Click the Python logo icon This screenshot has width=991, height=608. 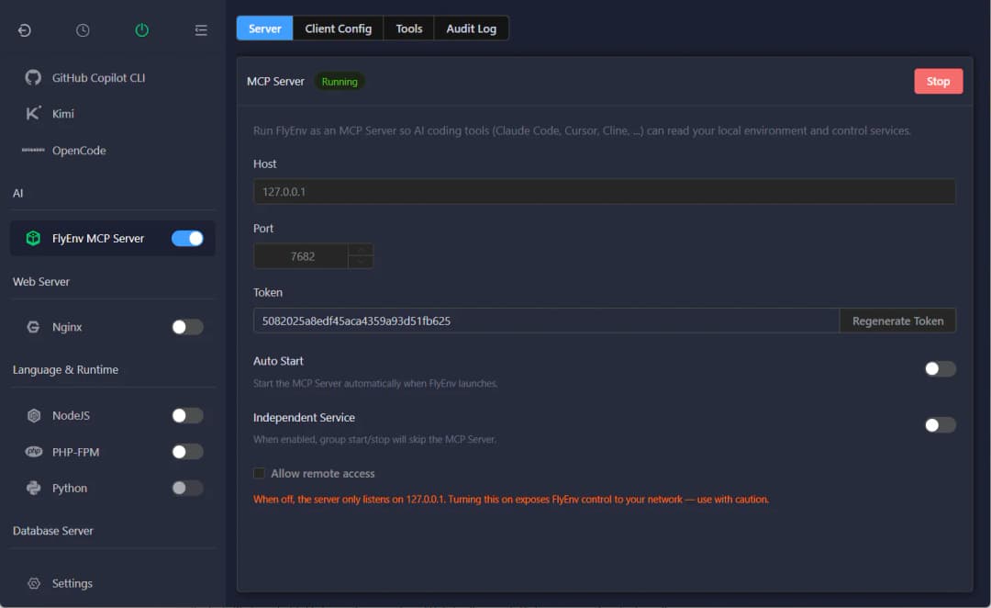click(34, 488)
